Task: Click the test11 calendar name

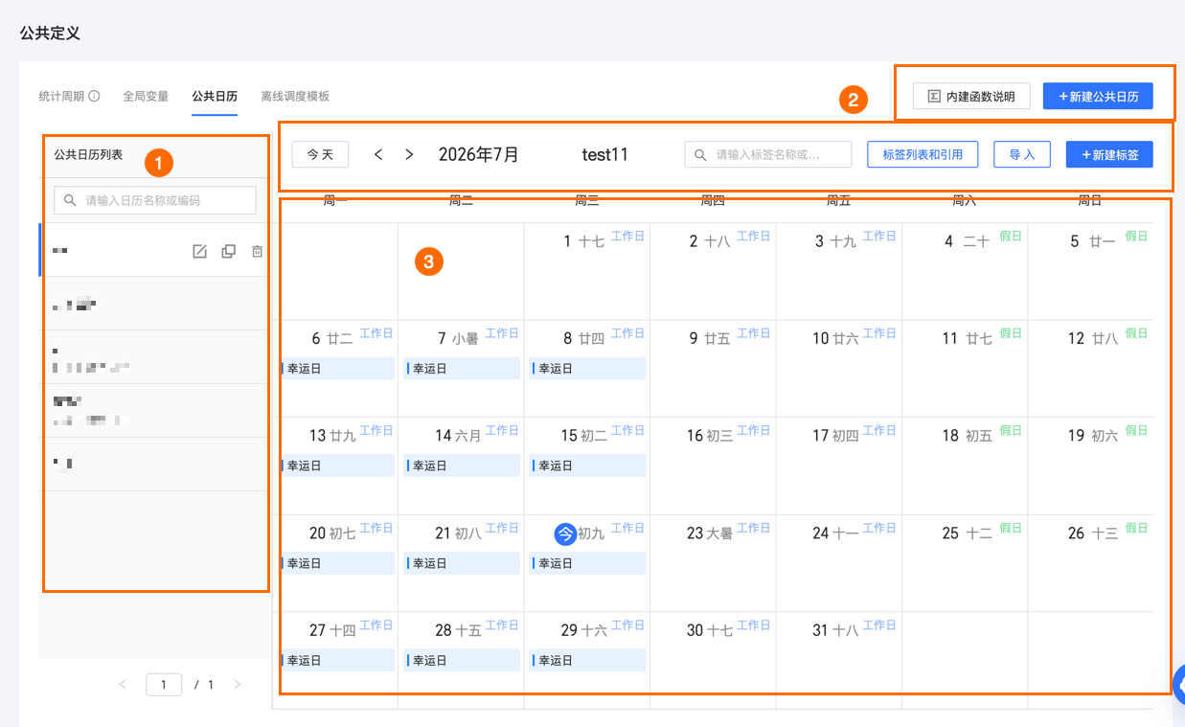Action: [605, 154]
